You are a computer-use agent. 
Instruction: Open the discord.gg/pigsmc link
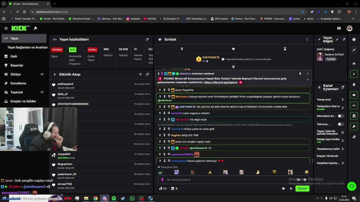click(x=221, y=82)
